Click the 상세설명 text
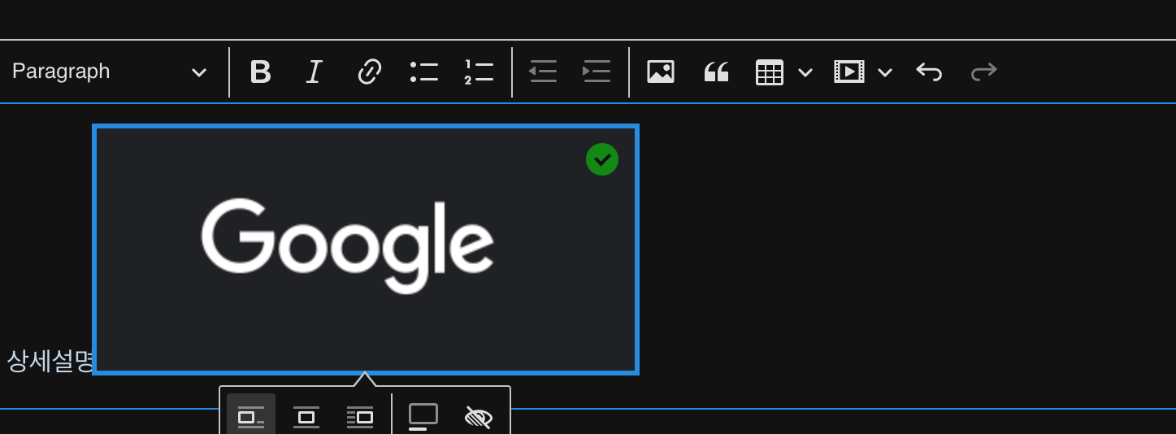The image size is (1176, 434). [50, 361]
